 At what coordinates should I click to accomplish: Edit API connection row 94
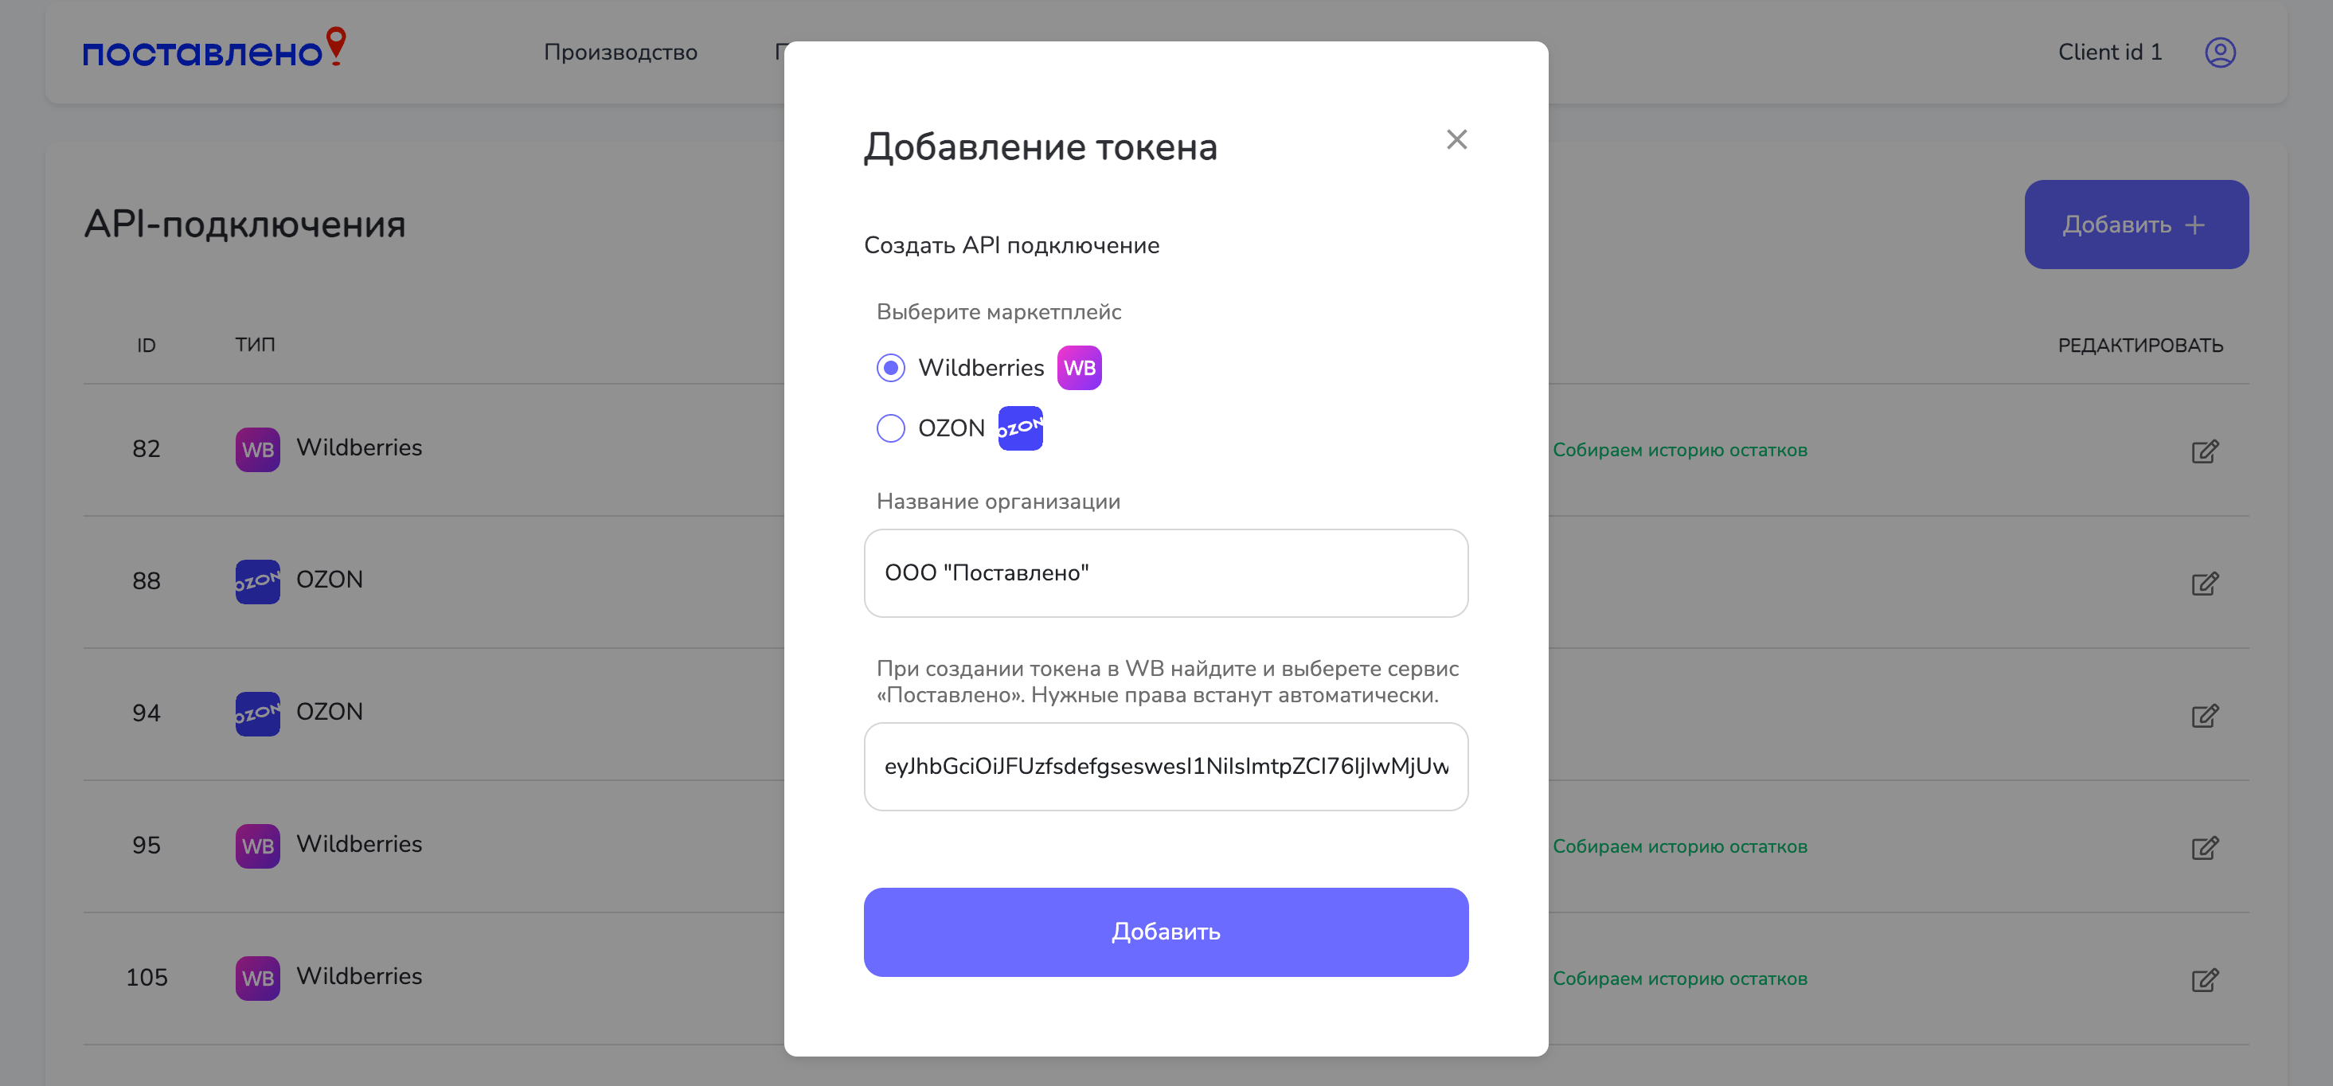click(x=2204, y=715)
